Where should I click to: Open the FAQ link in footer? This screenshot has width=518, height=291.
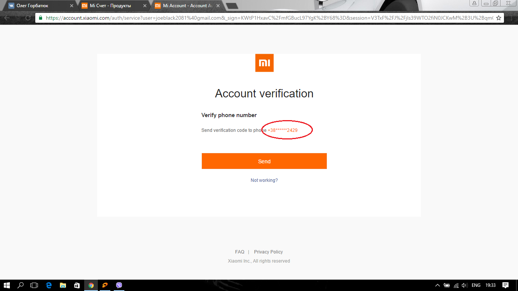(240, 252)
